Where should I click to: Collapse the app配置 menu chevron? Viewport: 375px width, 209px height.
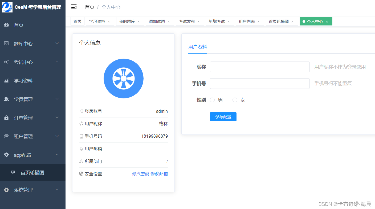[57, 155]
